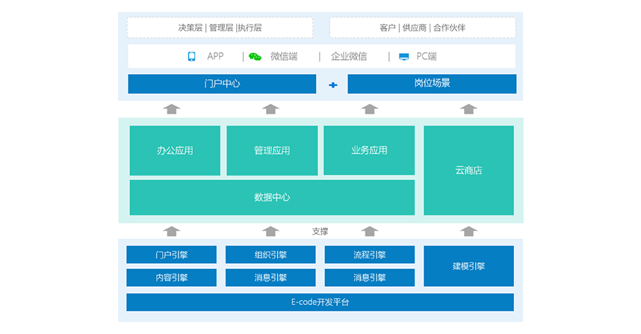
Task: Click the blue phone icon beside APP
Action: pyautogui.click(x=191, y=57)
